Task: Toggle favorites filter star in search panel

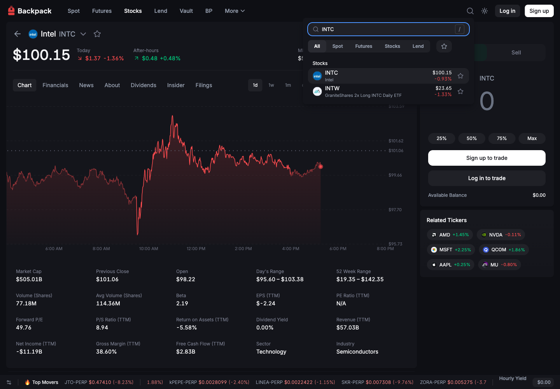Action: (x=444, y=46)
